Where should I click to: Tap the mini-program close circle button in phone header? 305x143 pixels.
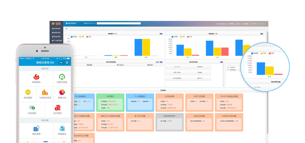[67, 63]
